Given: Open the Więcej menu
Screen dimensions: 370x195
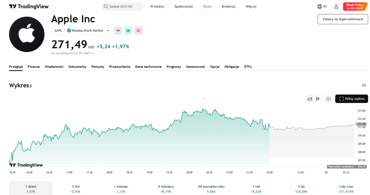Looking at the screenshot, I should pos(251,6).
